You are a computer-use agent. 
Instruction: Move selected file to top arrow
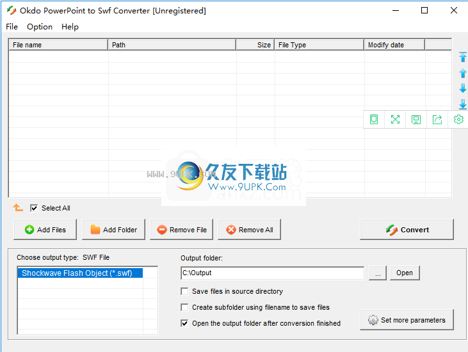[x=463, y=57]
